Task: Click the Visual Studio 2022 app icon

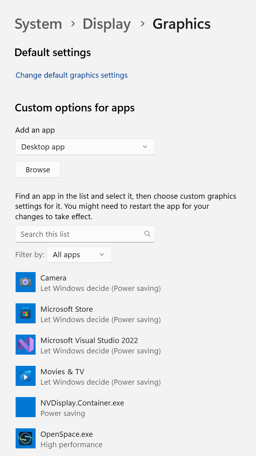Action: [x=26, y=345]
